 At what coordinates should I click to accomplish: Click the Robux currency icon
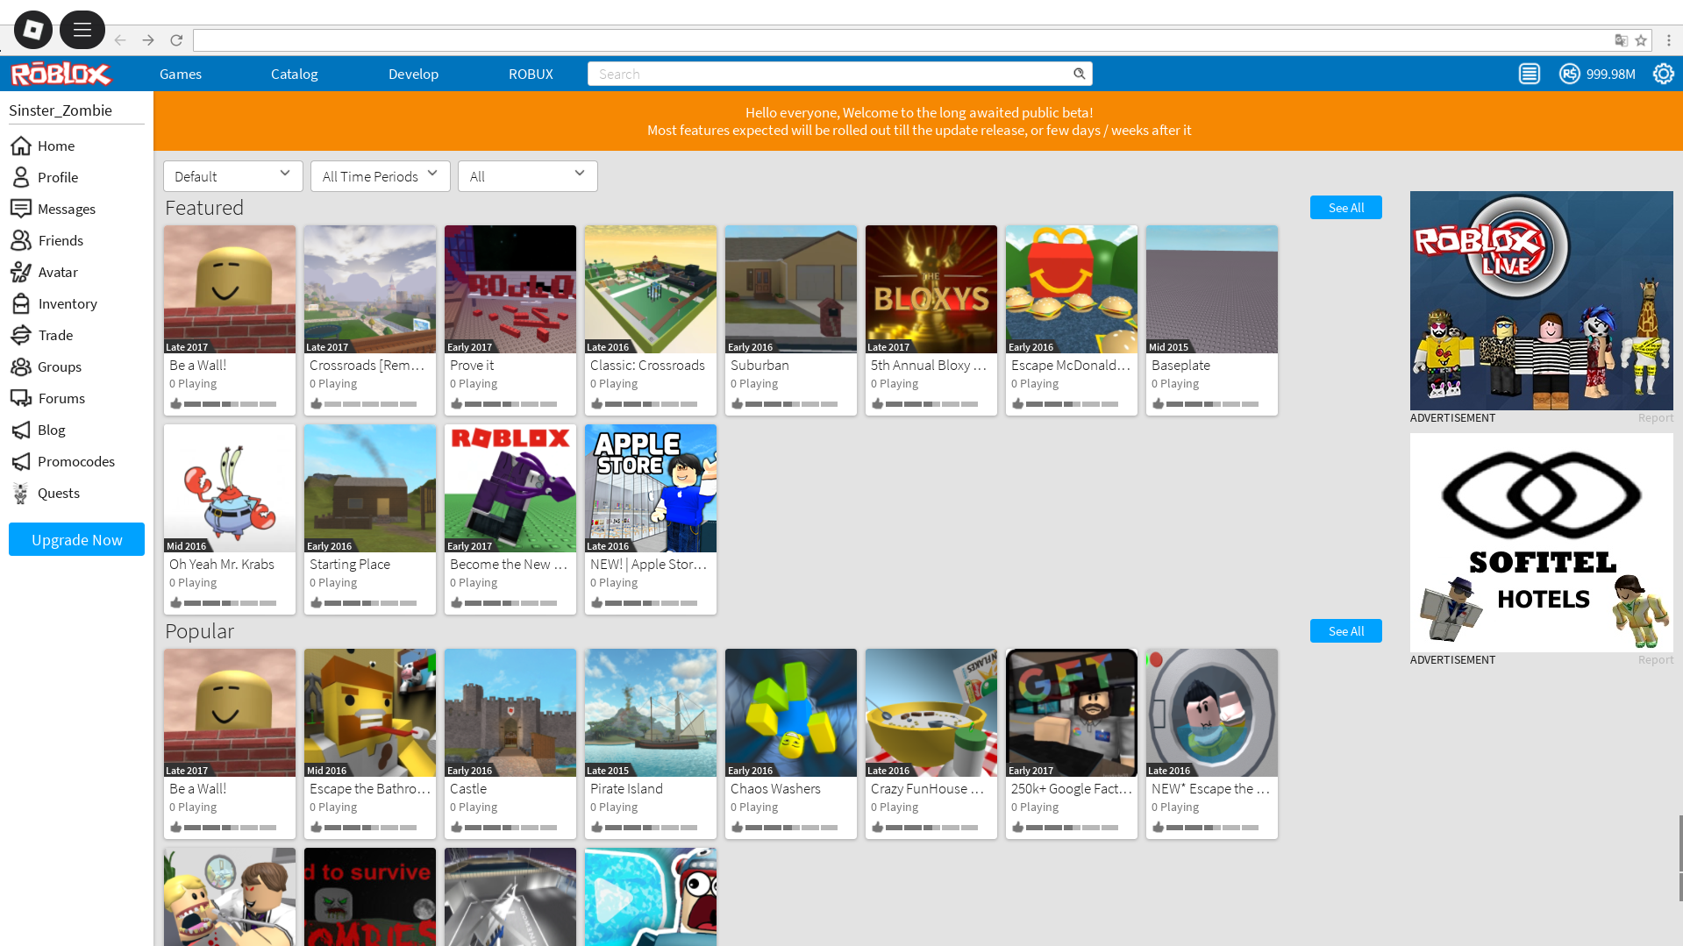(x=1569, y=74)
